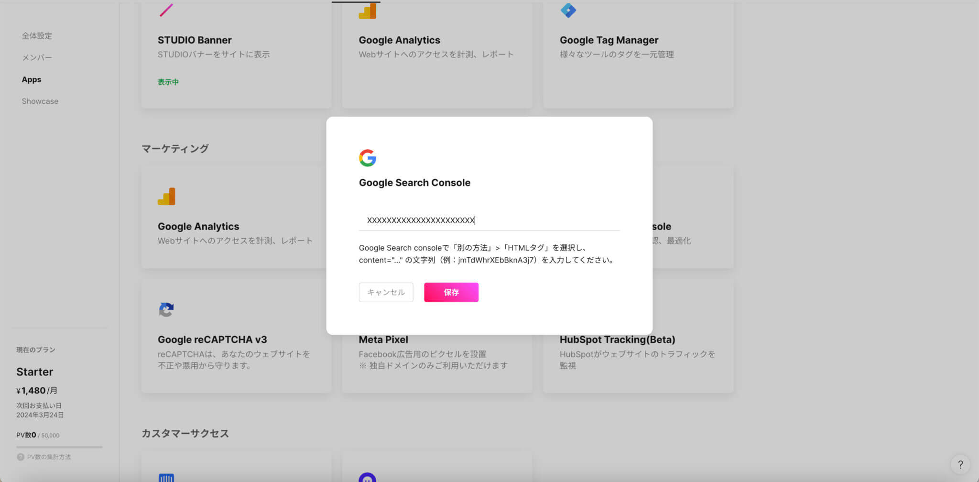Open the HubSpot Tracking(Beta) card title
This screenshot has width=979, height=482.
(x=617, y=340)
